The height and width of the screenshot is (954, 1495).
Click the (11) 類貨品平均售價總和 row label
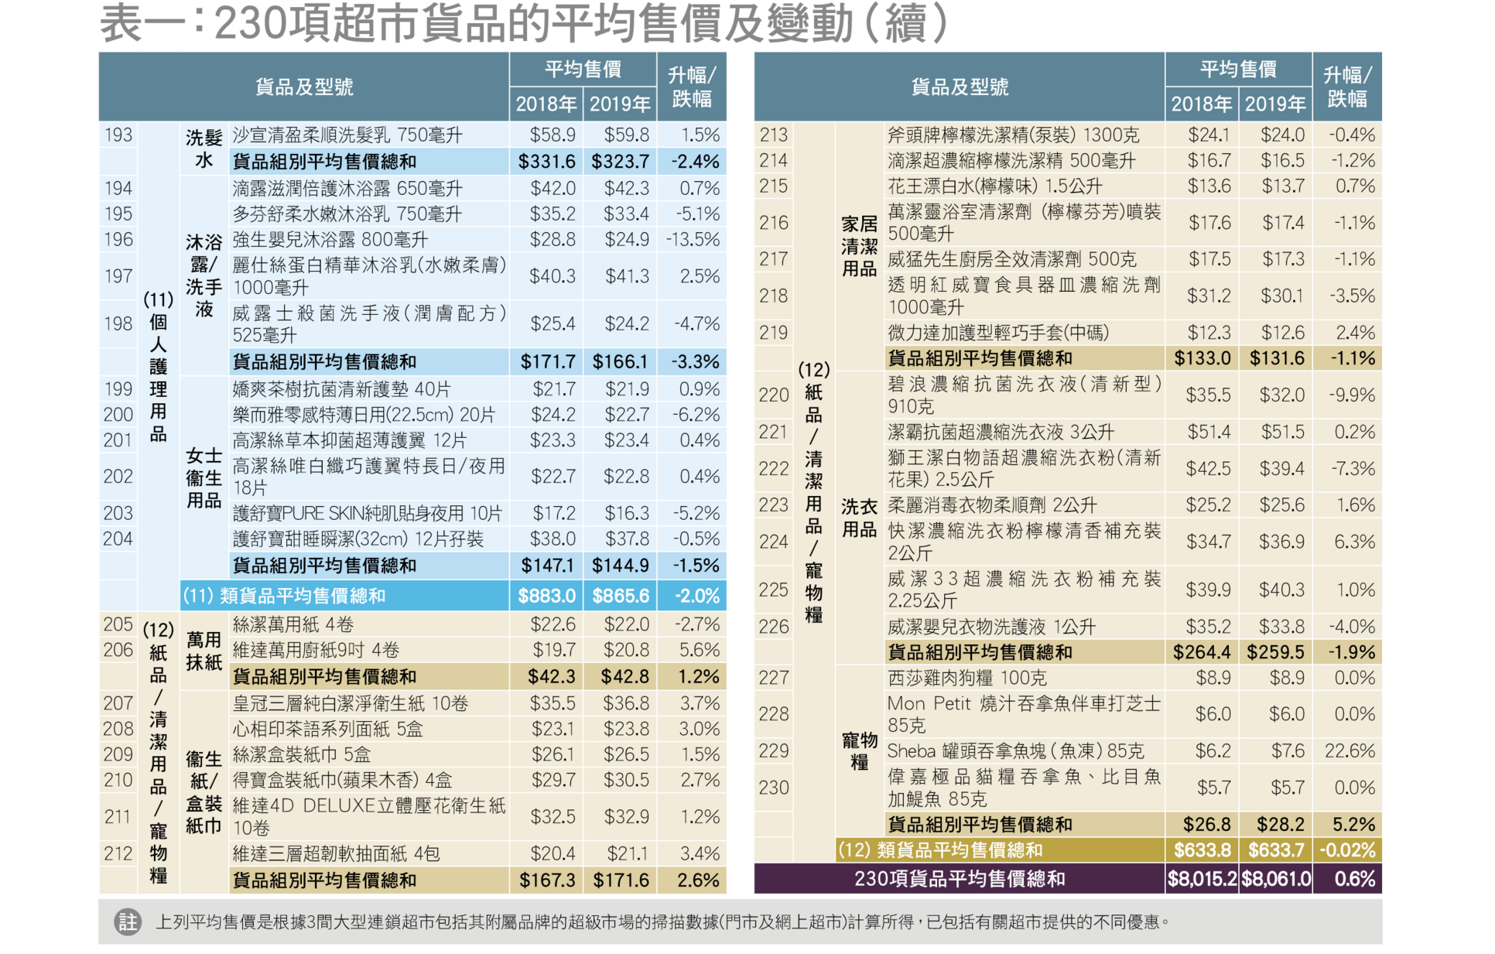click(x=286, y=597)
